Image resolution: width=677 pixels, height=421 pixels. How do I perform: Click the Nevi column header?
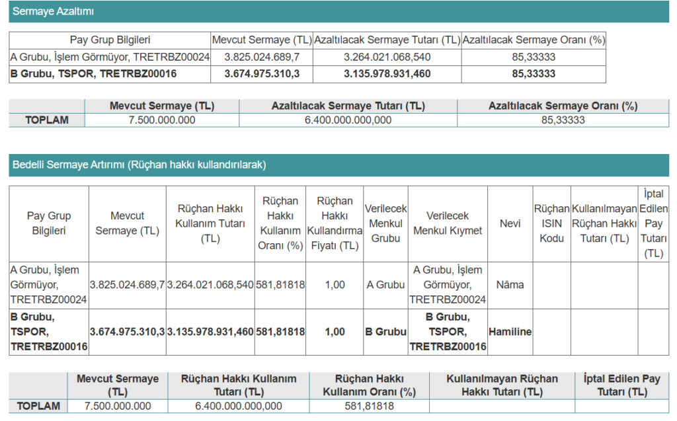pos(510,223)
